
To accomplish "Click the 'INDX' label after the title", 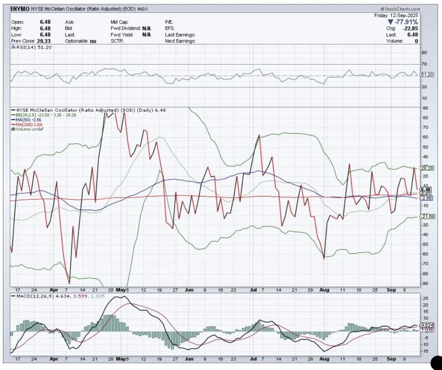I will click(143, 9).
